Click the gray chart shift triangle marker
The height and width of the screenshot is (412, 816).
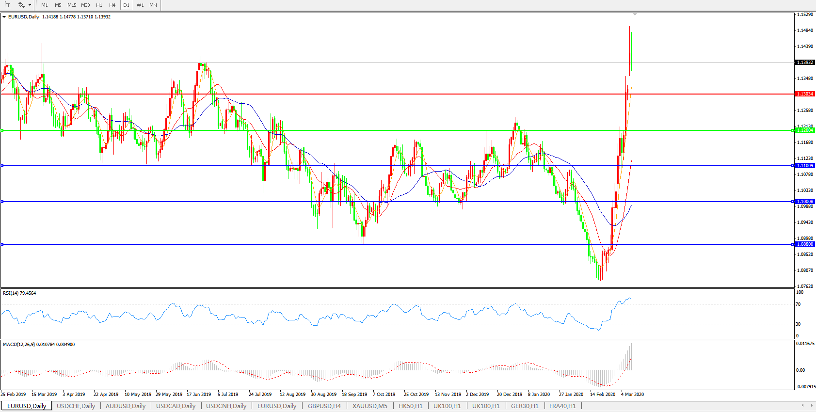[635, 15]
